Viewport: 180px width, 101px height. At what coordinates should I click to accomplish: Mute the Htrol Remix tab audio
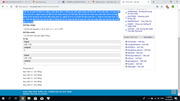(26, 2)
